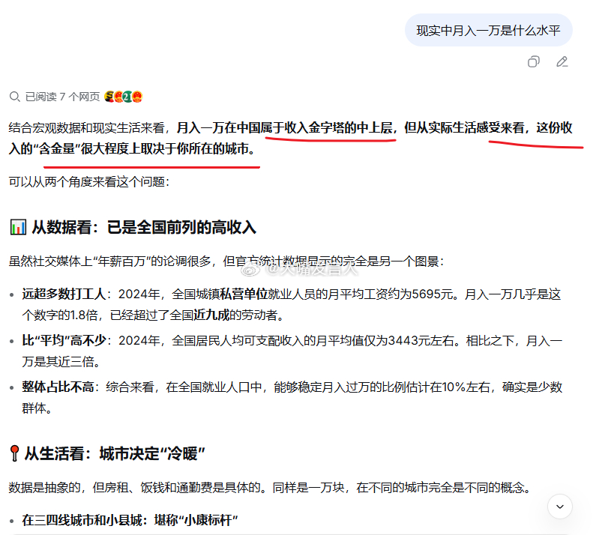The height and width of the screenshot is (535, 602).
Task: Click the bold text 比"平均"高不少
Action: coord(64,340)
